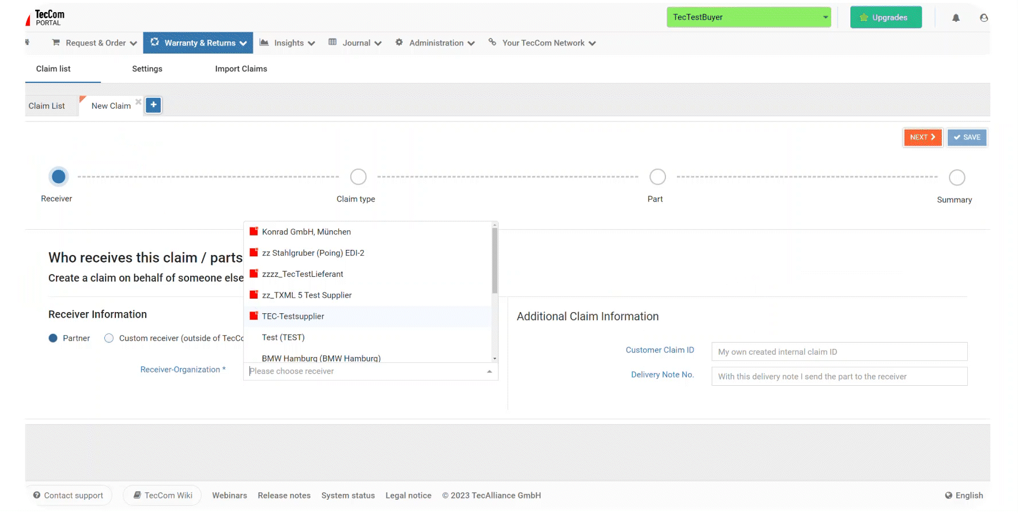
Task: Click the TecCom Portal logo
Action: [46, 18]
